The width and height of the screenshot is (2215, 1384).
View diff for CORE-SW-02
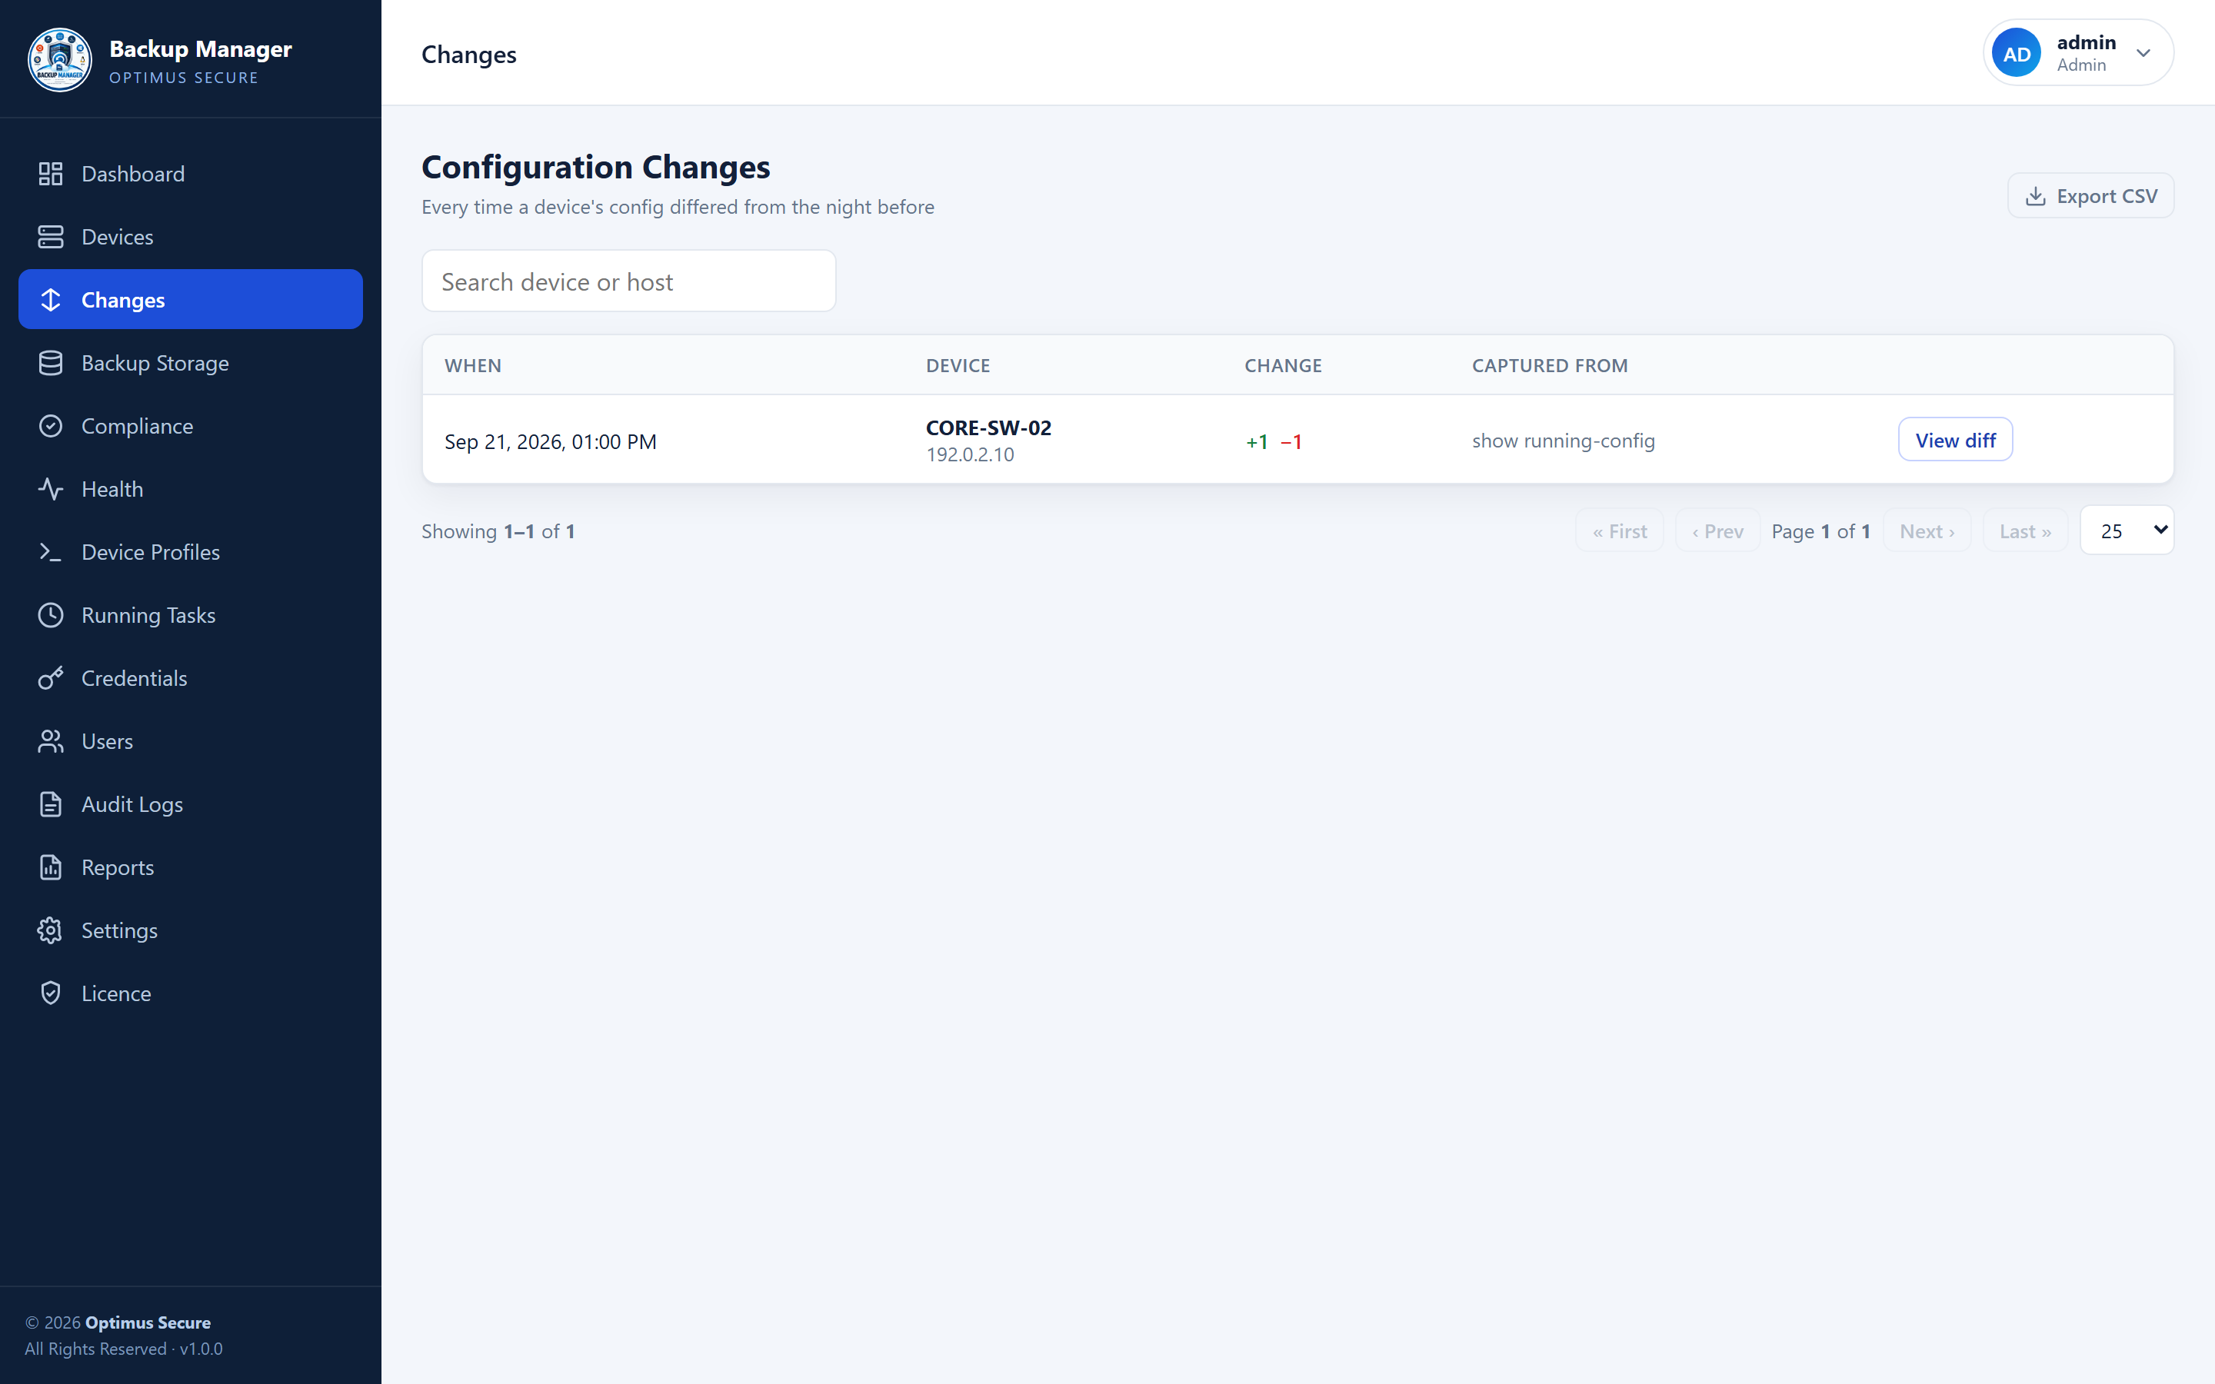pos(1955,441)
